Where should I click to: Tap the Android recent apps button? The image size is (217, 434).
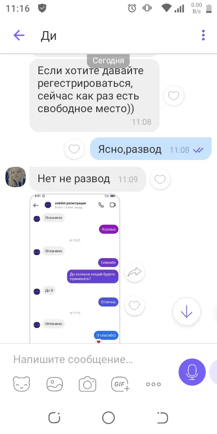(54, 417)
